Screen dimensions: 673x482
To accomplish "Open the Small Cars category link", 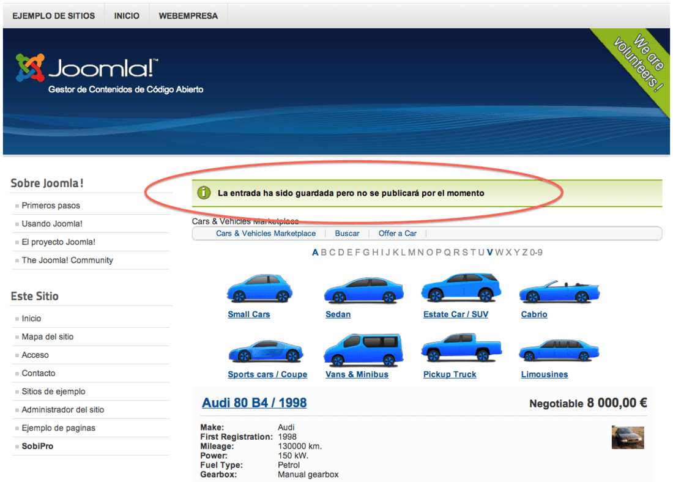I will click(x=249, y=314).
